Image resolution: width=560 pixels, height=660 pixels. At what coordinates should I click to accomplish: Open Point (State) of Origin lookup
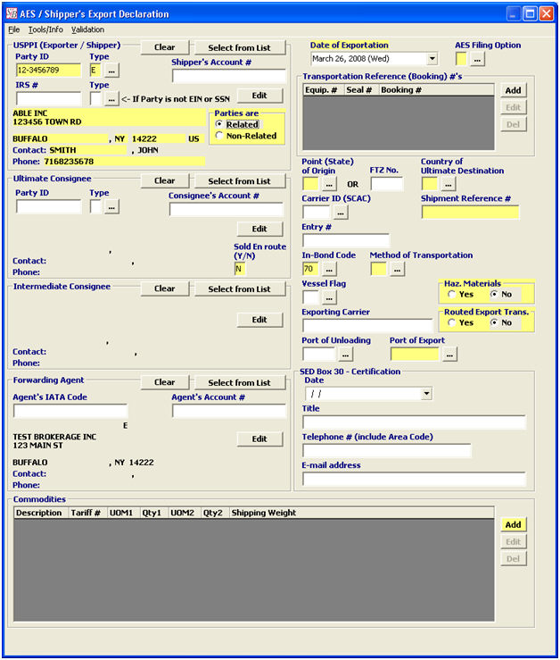[329, 184]
